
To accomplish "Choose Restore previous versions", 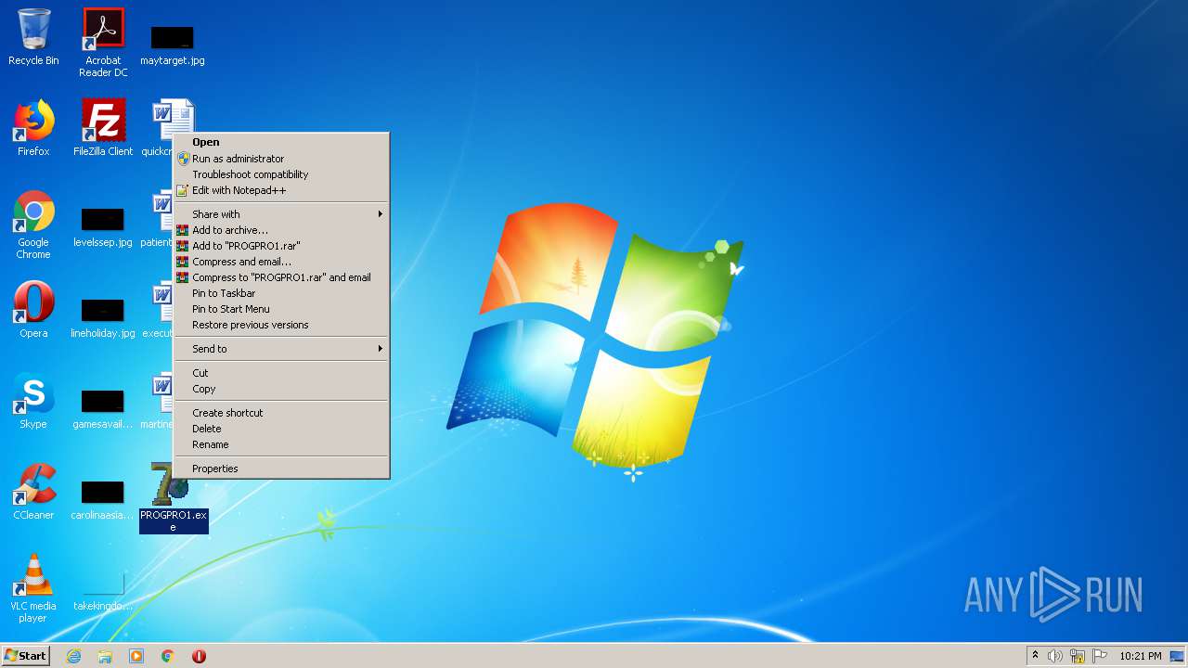I will [x=281, y=325].
